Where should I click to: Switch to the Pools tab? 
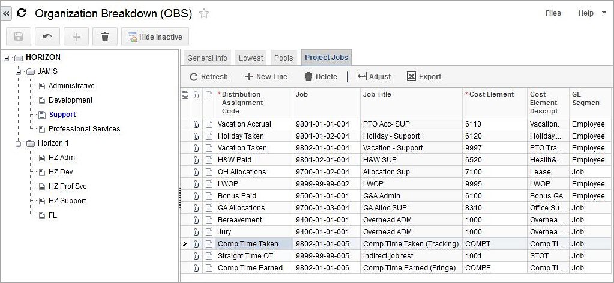click(283, 58)
